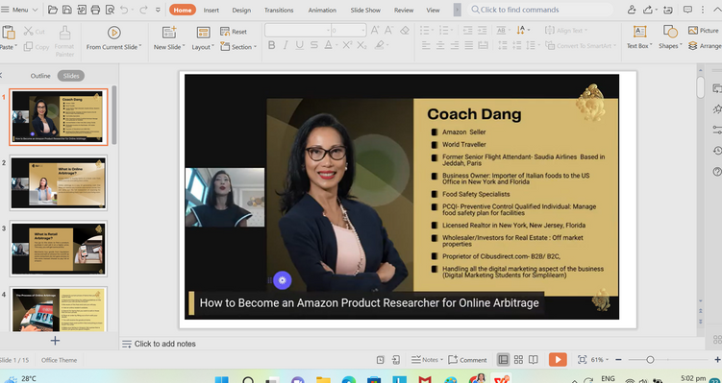Open the comments speech bubble icon
This screenshot has width=722, height=383.
[688, 10]
